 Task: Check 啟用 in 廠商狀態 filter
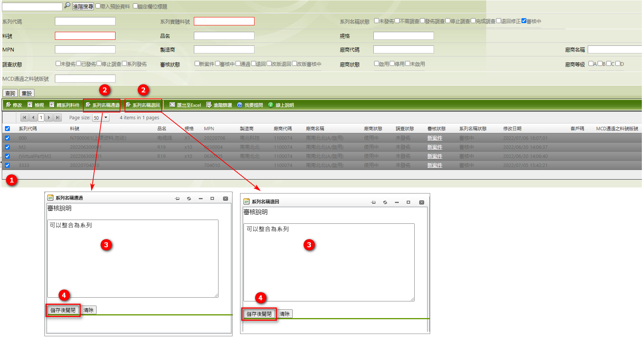point(376,64)
